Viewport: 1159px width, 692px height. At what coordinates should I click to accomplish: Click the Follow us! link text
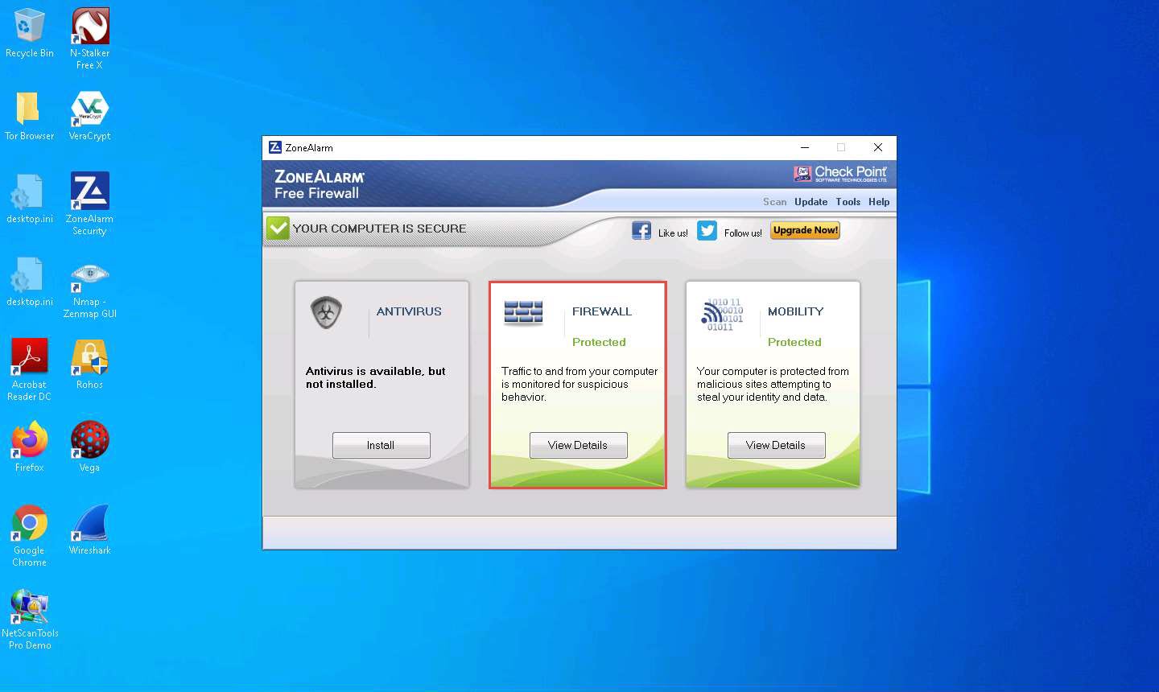pos(743,233)
